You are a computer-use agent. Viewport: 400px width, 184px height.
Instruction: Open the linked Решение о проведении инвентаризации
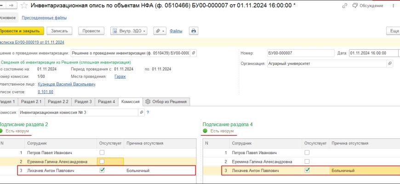tap(193, 53)
